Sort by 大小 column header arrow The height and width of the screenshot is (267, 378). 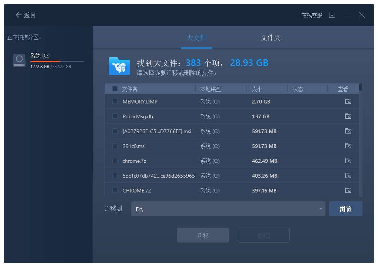tap(282, 89)
